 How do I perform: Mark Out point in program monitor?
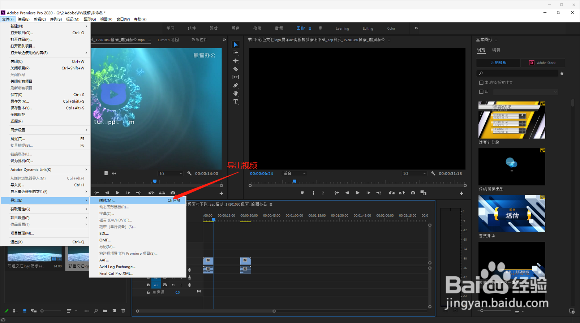323,193
